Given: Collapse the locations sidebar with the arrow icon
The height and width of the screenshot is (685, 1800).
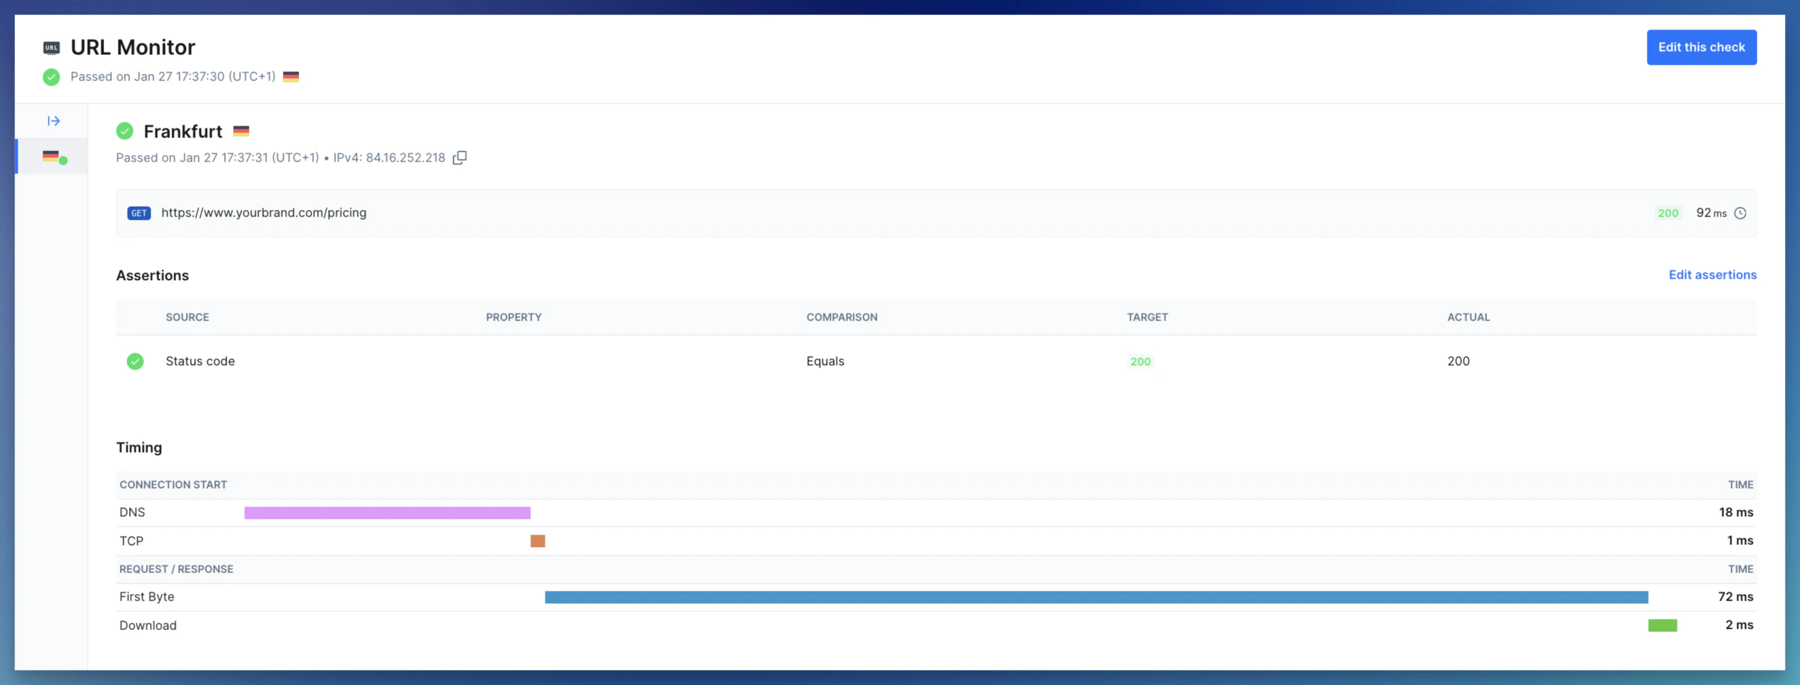Looking at the screenshot, I should point(52,120).
